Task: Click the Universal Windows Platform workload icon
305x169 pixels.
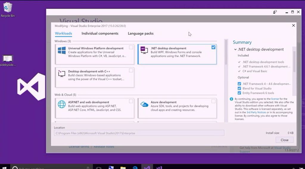Action: pyautogui.click(x=62, y=51)
